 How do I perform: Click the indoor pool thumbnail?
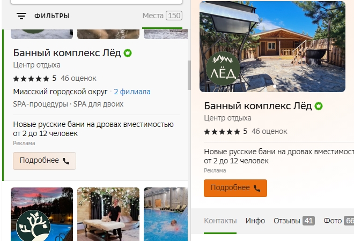coord(166,214)
